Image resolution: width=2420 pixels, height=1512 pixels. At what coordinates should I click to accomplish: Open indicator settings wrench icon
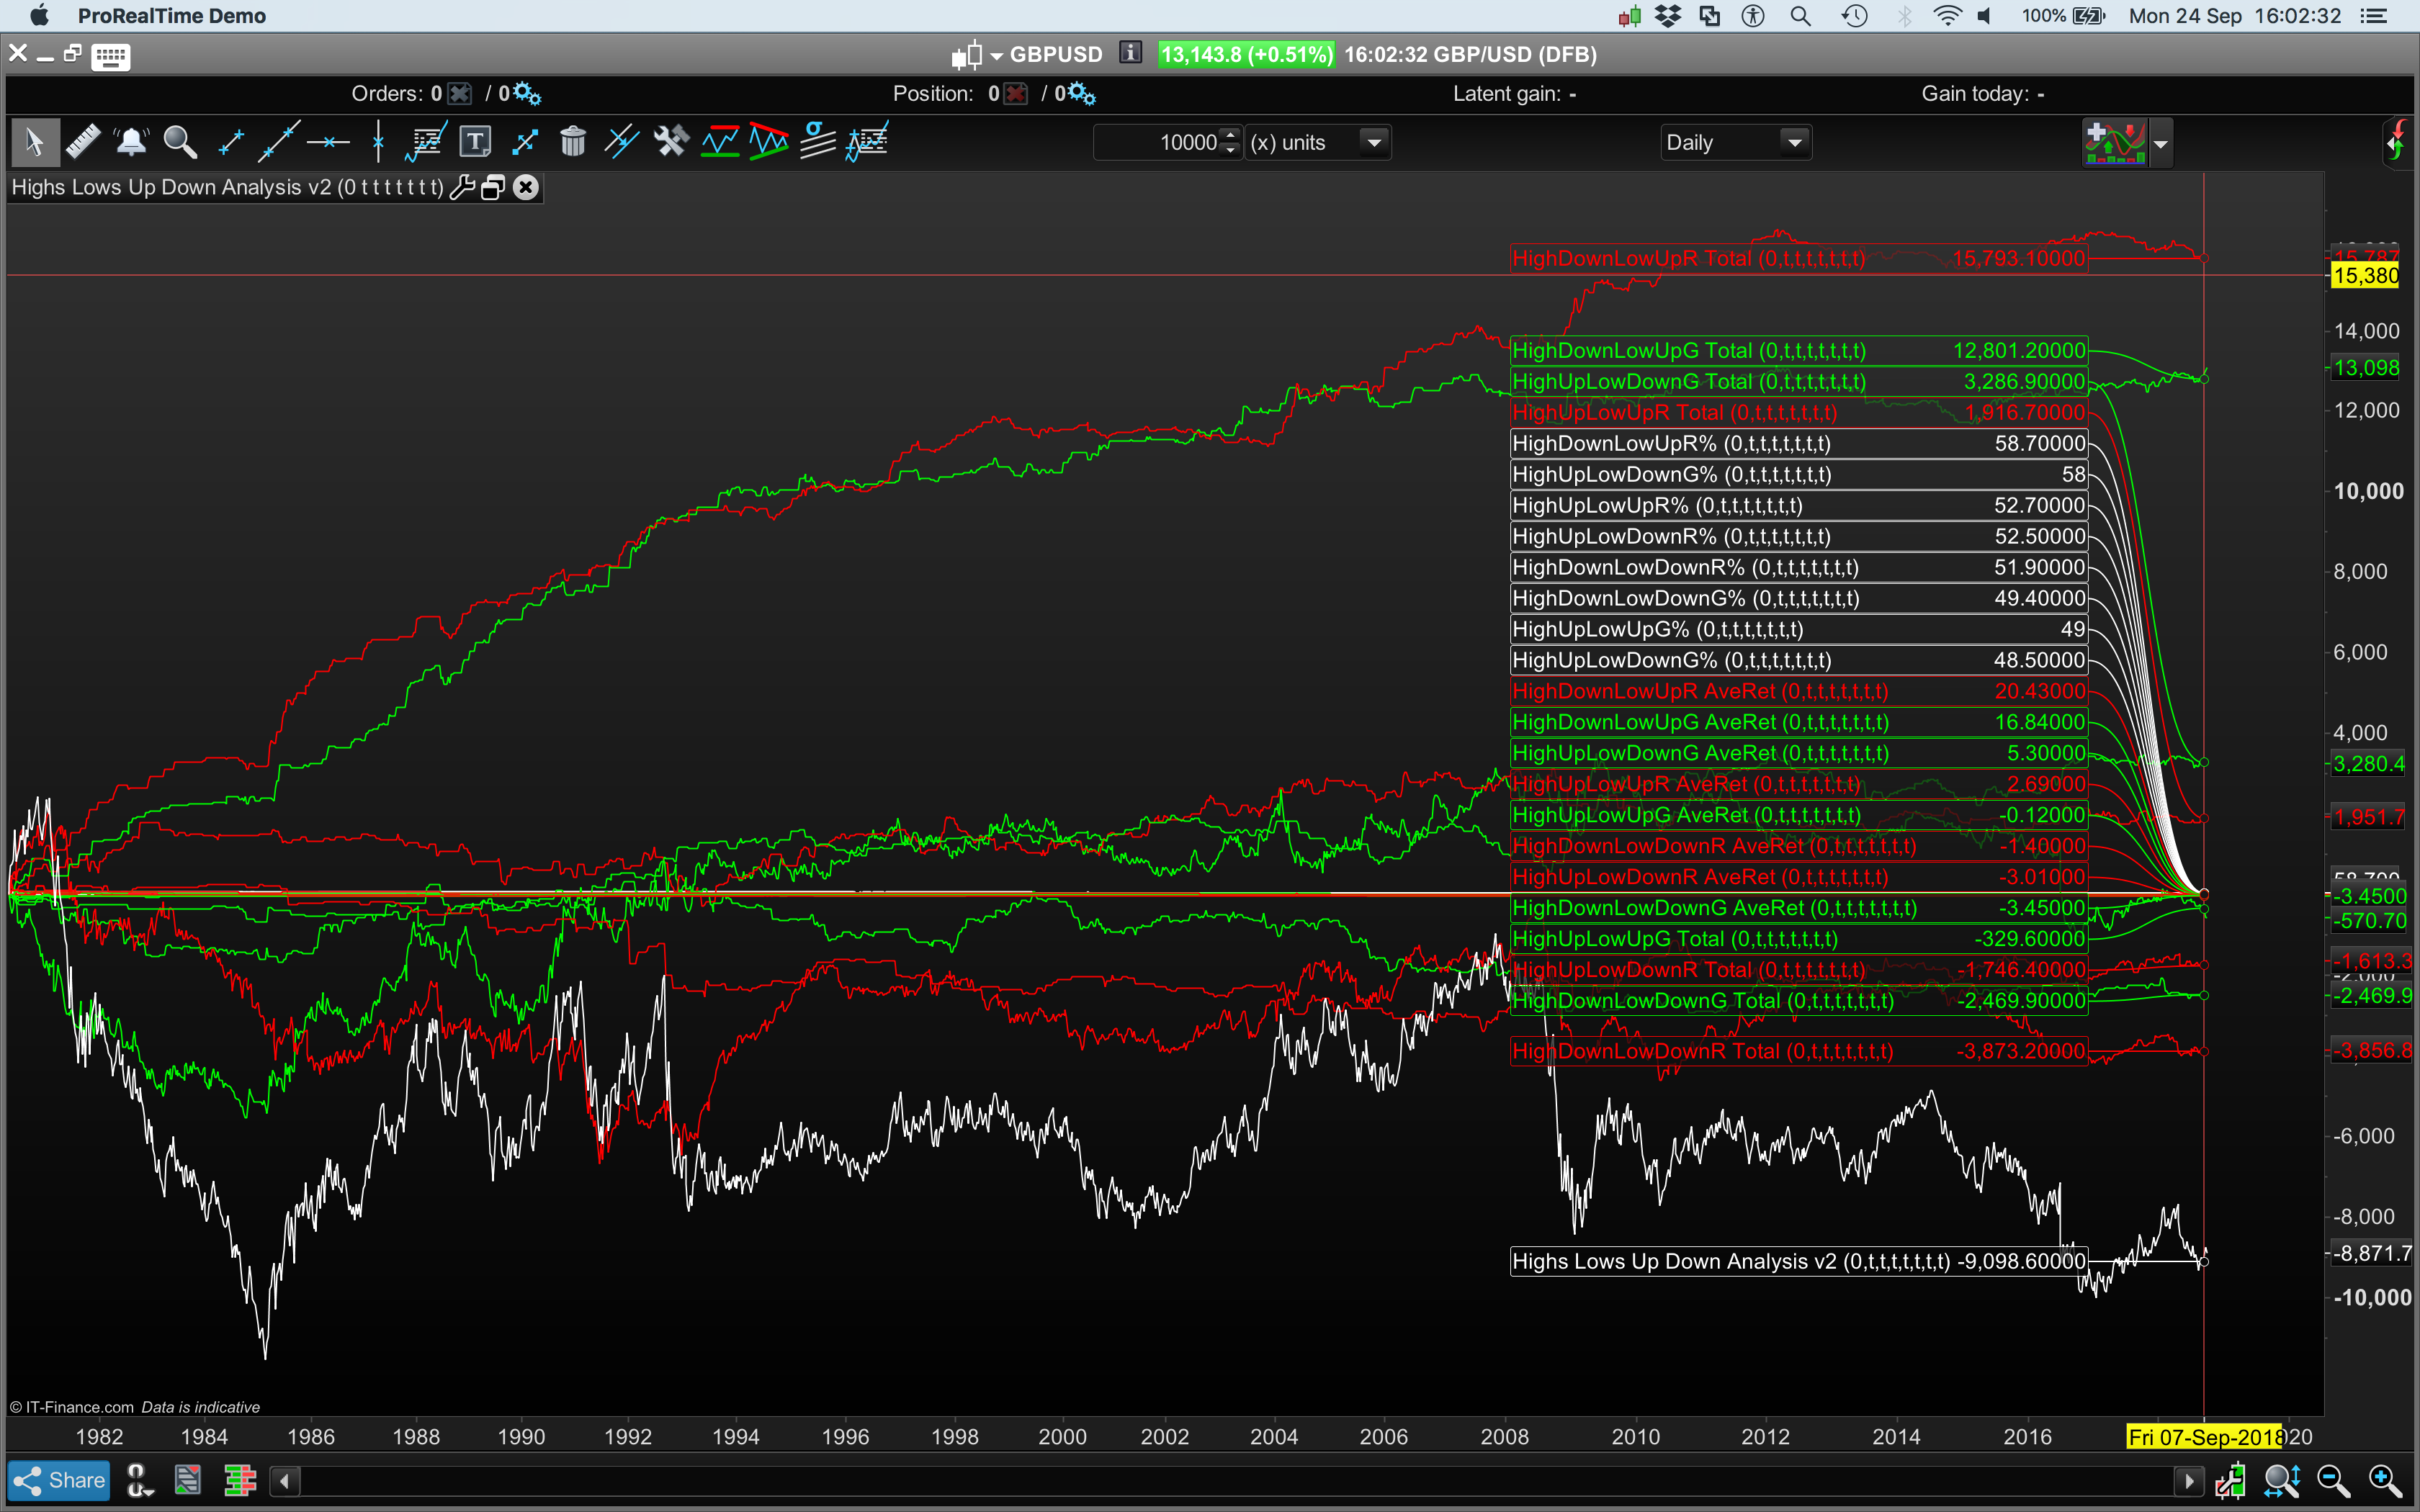pos(462,187)
